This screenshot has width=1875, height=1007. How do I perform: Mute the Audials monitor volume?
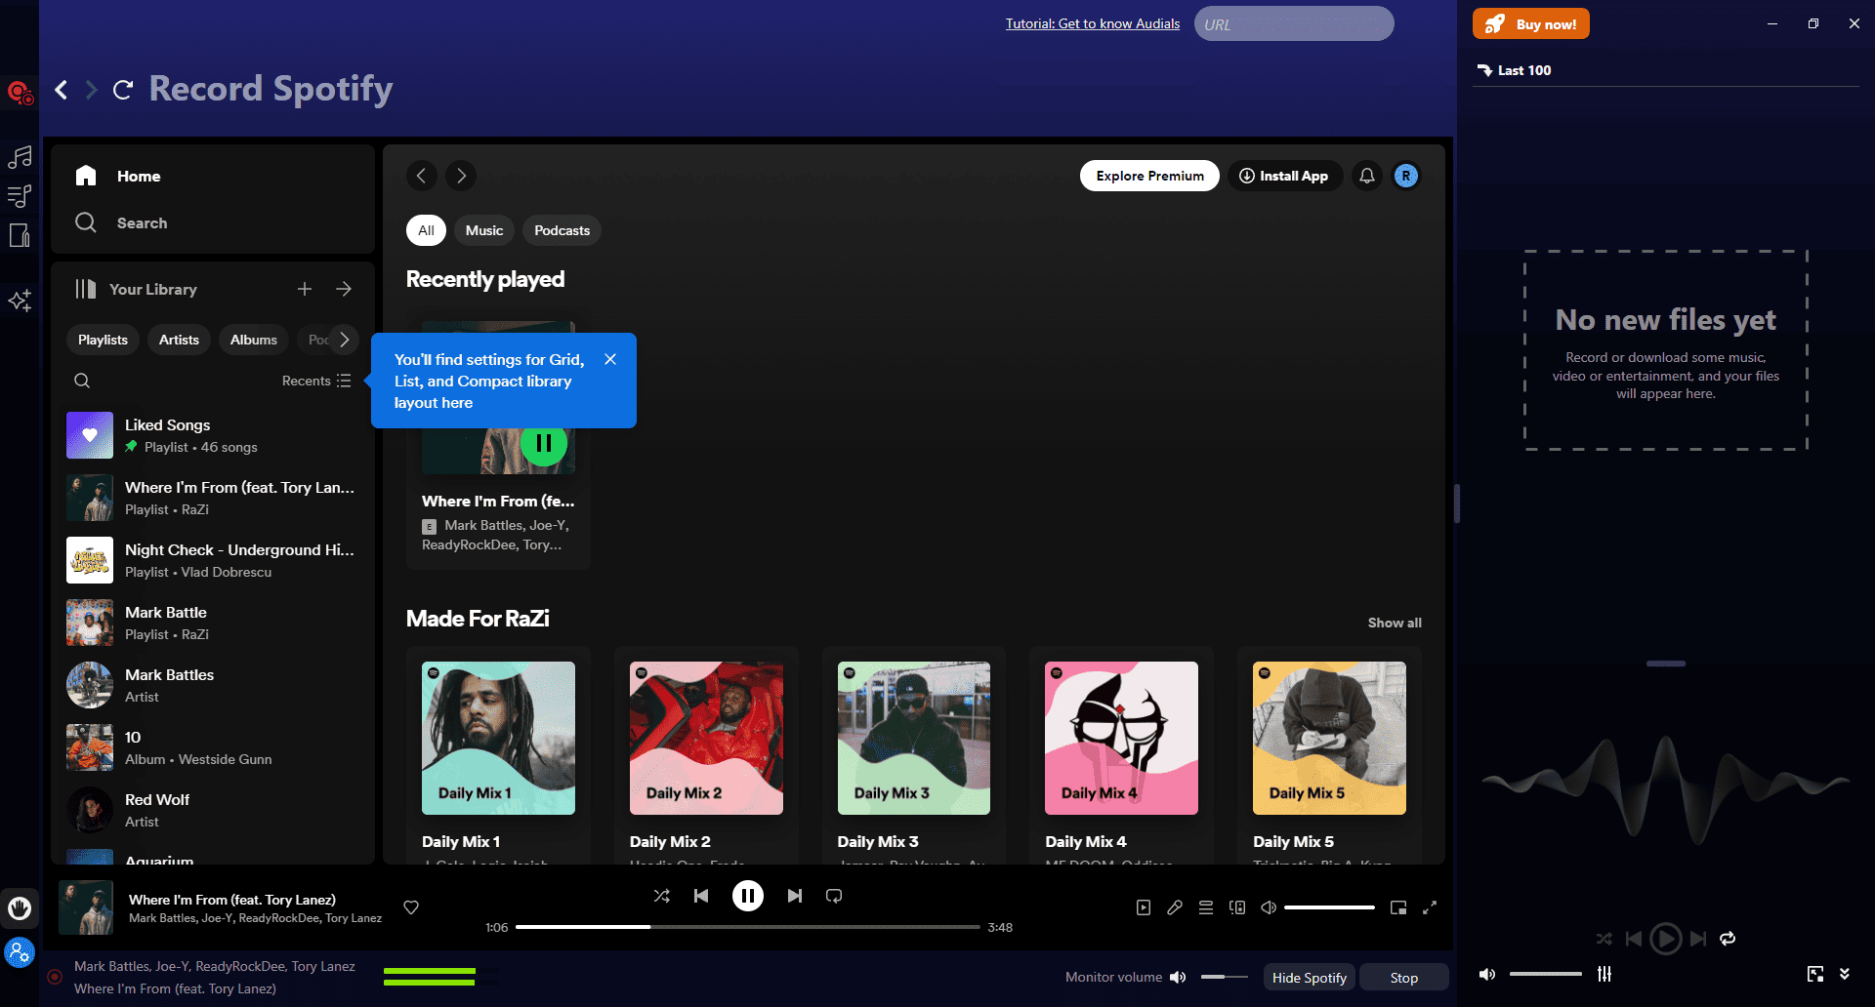coord(1179,977)
